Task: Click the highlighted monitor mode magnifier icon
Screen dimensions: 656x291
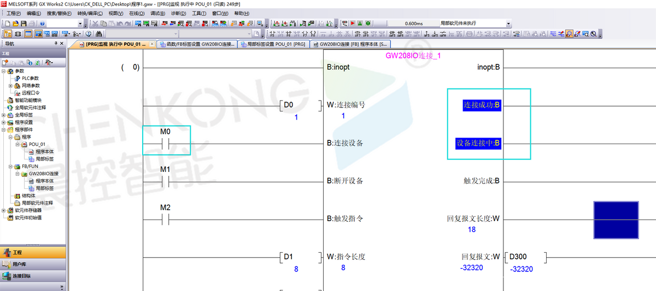Action: click(x=569, y=34)
